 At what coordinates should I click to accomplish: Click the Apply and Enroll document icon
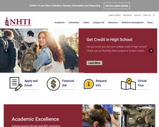(16, 84)
